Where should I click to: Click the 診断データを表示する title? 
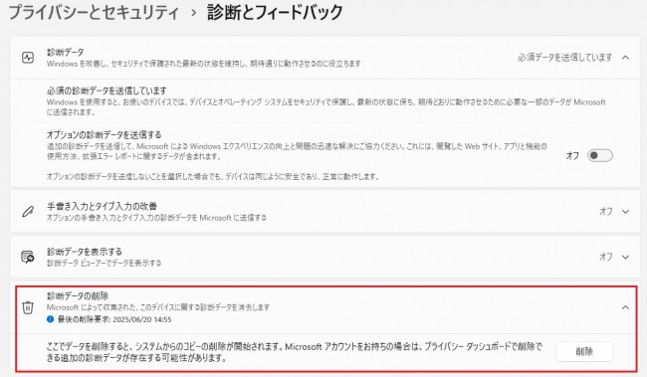pyautogui.click(x=85, y=252)
